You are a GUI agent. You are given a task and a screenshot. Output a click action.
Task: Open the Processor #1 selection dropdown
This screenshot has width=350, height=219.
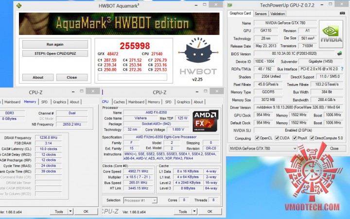pos(140,200)
